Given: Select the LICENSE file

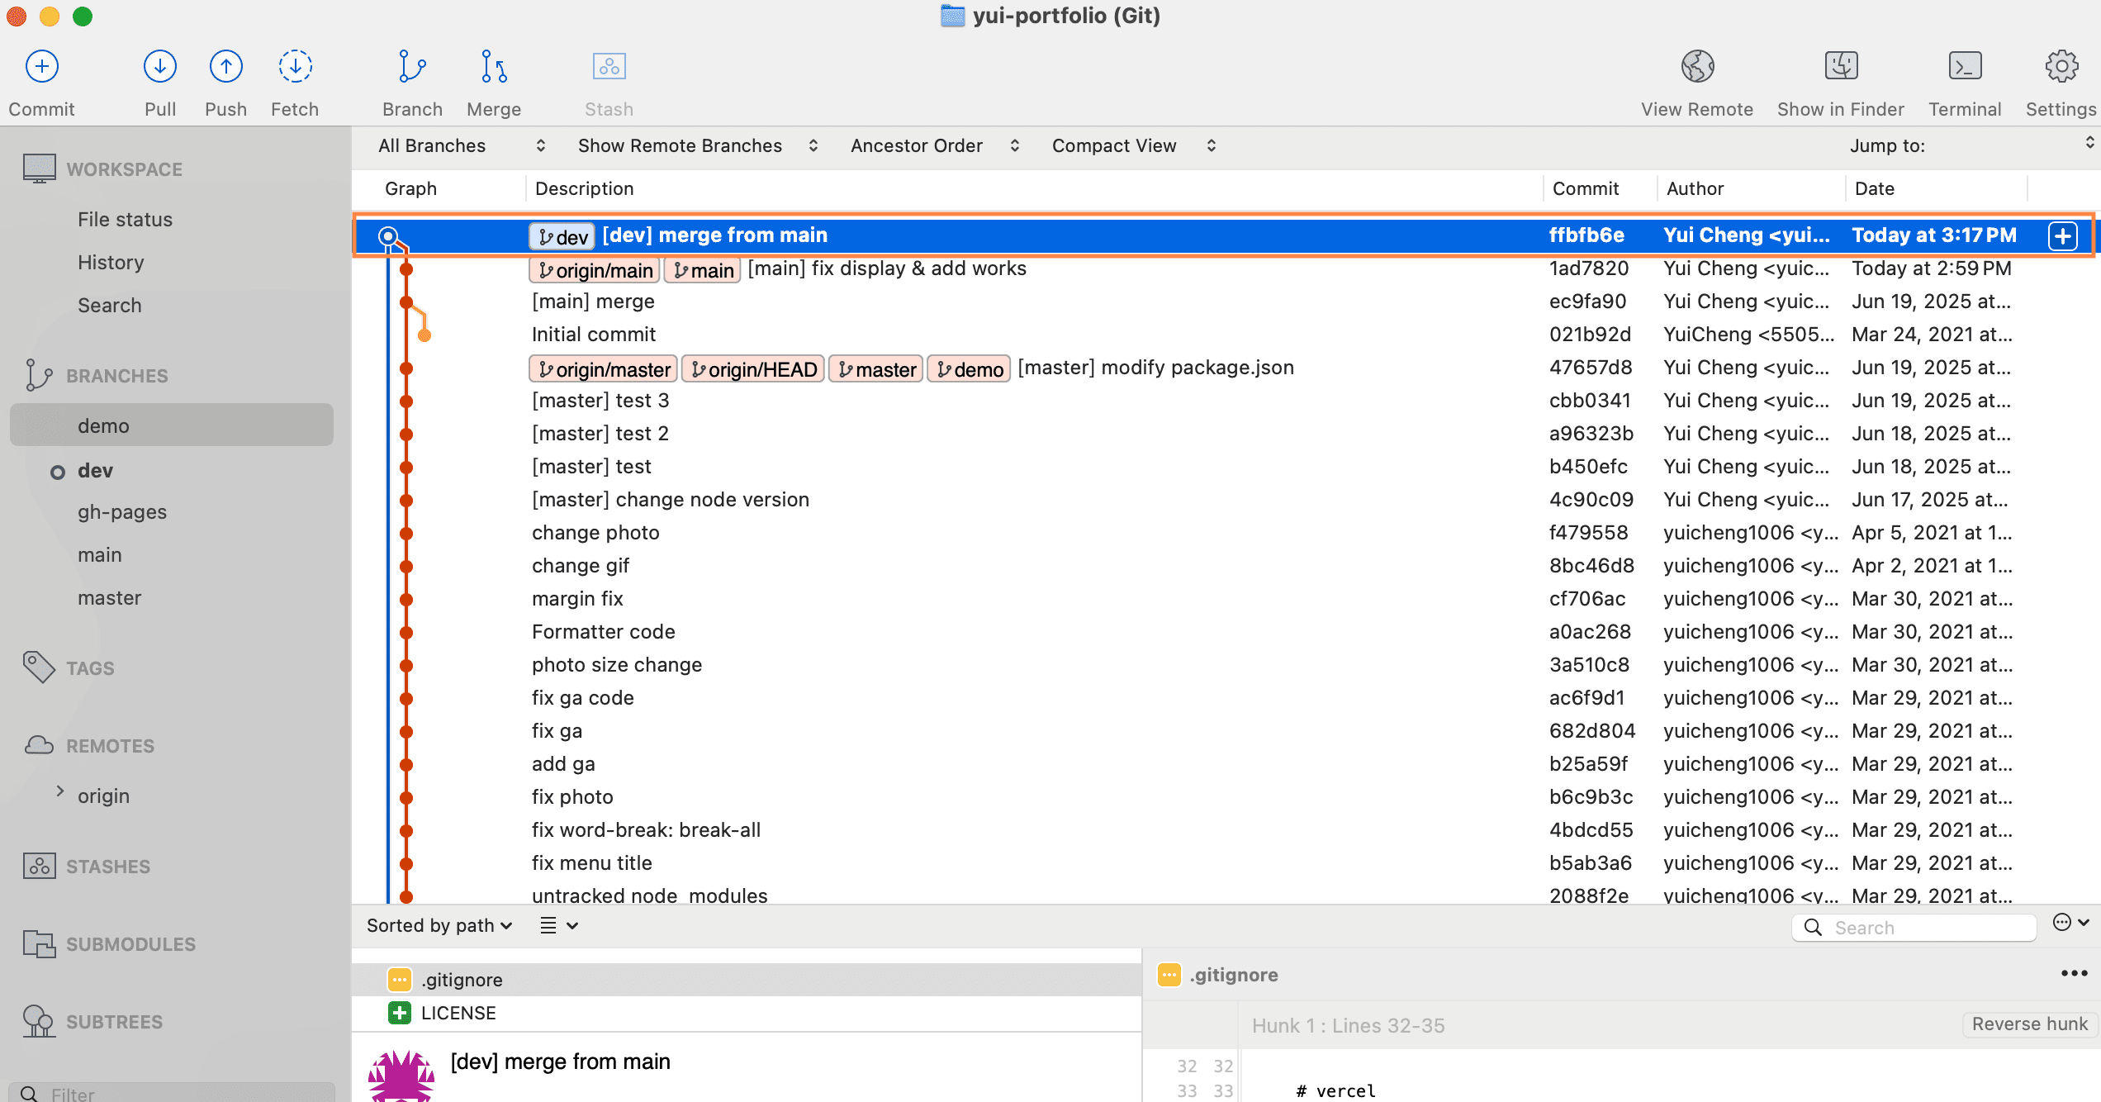Looking at the screenshot, I should coord(458,1014).
